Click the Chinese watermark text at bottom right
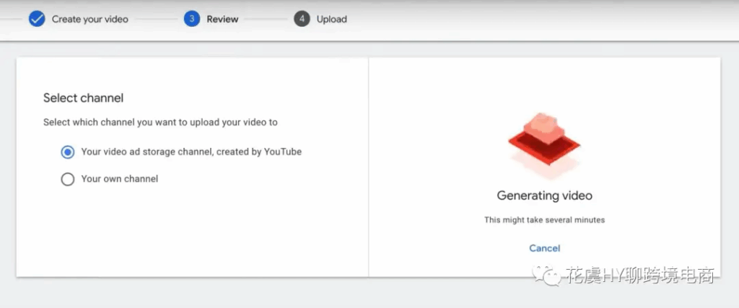The width and height of the screenshot is (739, 308). 640,276
